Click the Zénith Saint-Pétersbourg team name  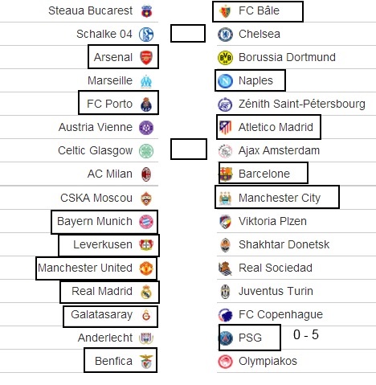tap(302, 104)
